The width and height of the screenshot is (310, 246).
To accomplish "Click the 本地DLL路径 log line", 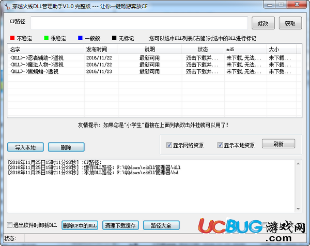I will (93, 173).
